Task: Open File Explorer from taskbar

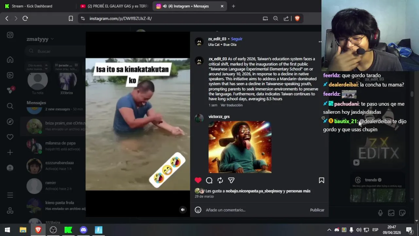Action: [23, 230]
